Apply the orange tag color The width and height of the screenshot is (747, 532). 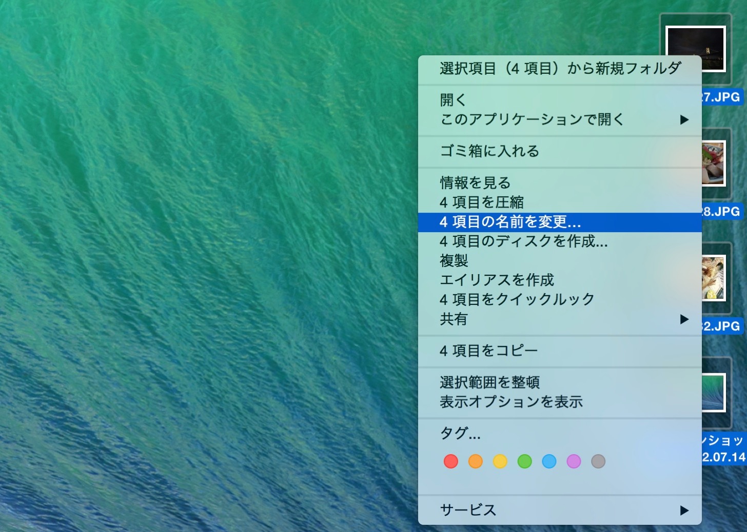[476, 461]
